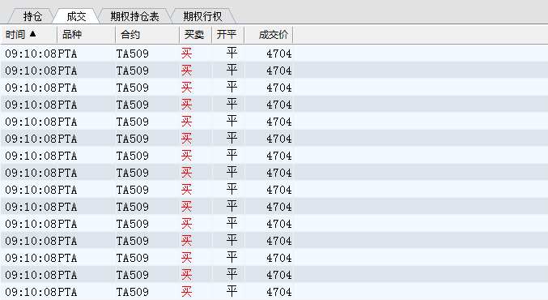Image resolution: width=548 pixels, height=300 pixels.
Task: Click the 买卖 column header
Action: click(195, 35)
